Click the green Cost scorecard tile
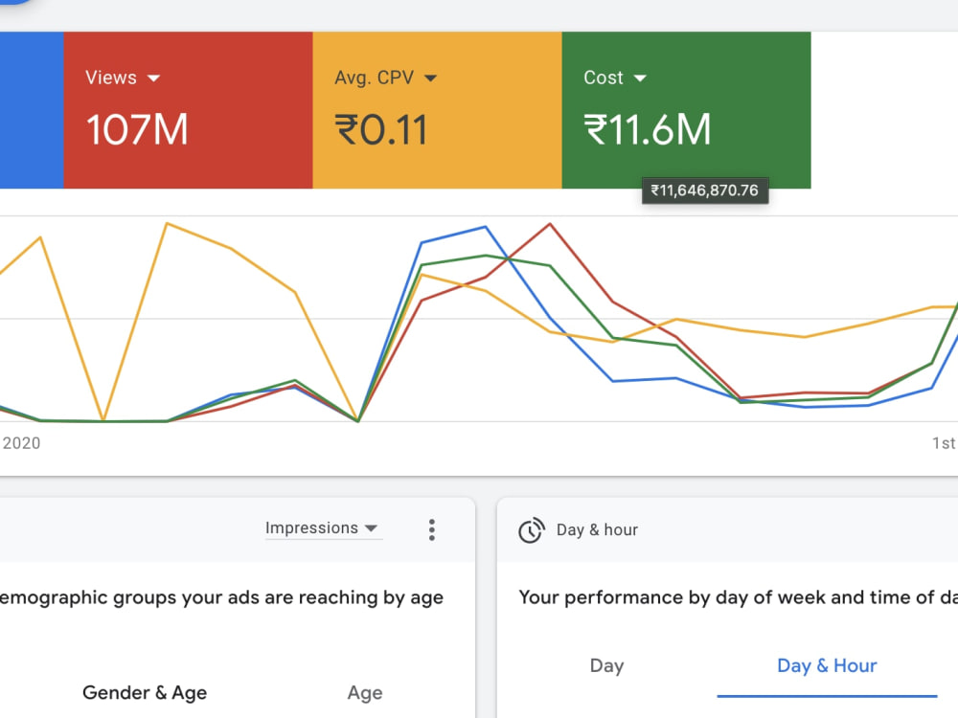The width and height of the screenshot is (958, 718). 687,110
